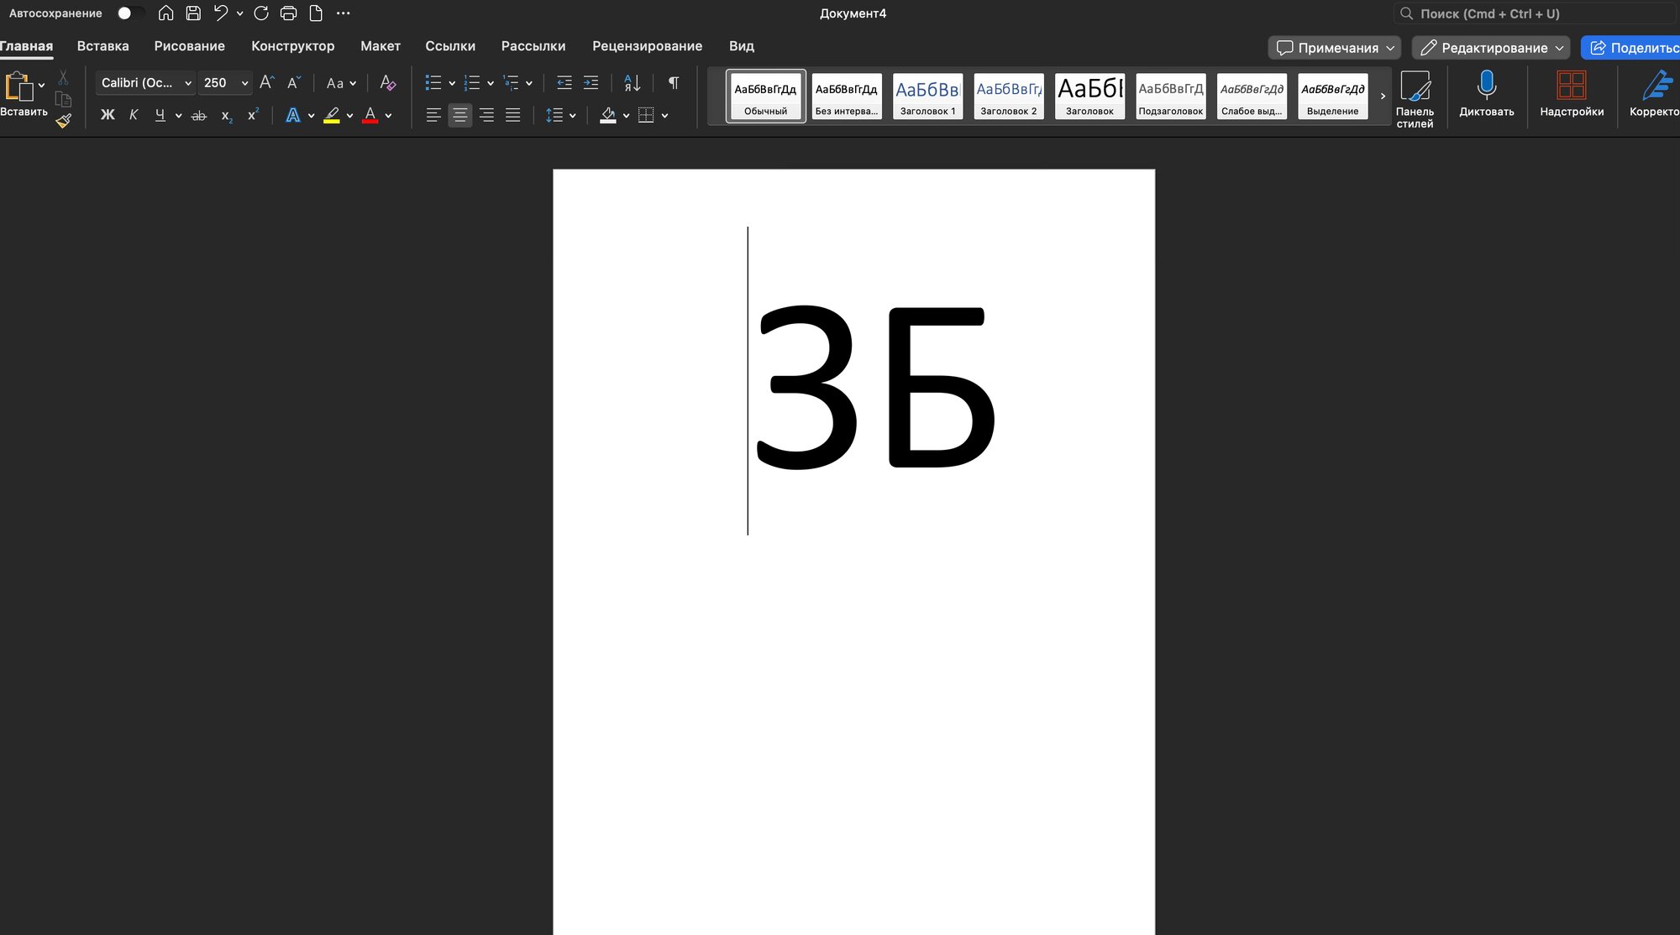Switch to the Рецензирование tab
The image size is (1680, 935).
(x=648, y=46)
